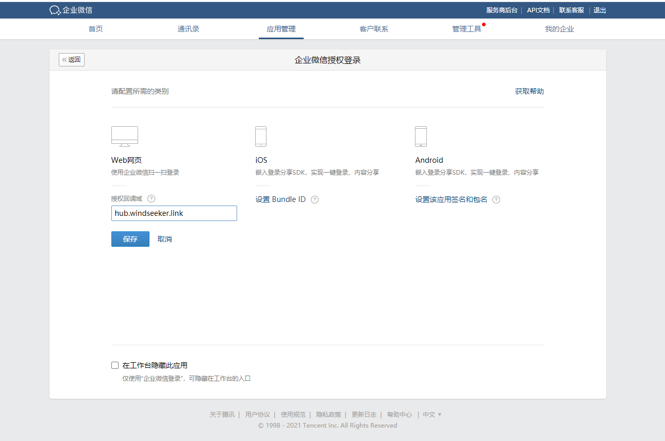Open 隐私政策 footer link
This screenshot has width=665, height=441.
pos(328,415)
